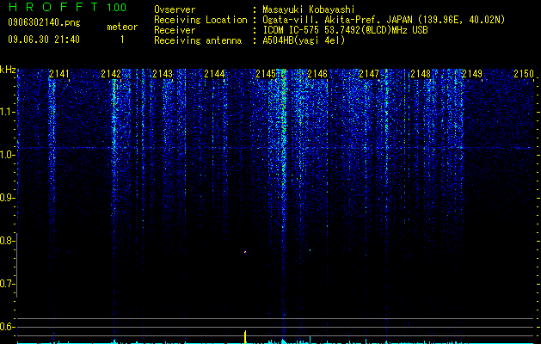The width and height of the screenshot is (541, 344).
Task: Select the 2149 time label
Action: pyautogui.click(x=472, y=74)
